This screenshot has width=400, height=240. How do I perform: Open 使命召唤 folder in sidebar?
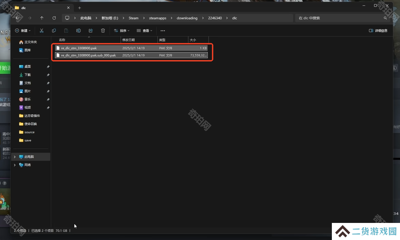(28, 124)
